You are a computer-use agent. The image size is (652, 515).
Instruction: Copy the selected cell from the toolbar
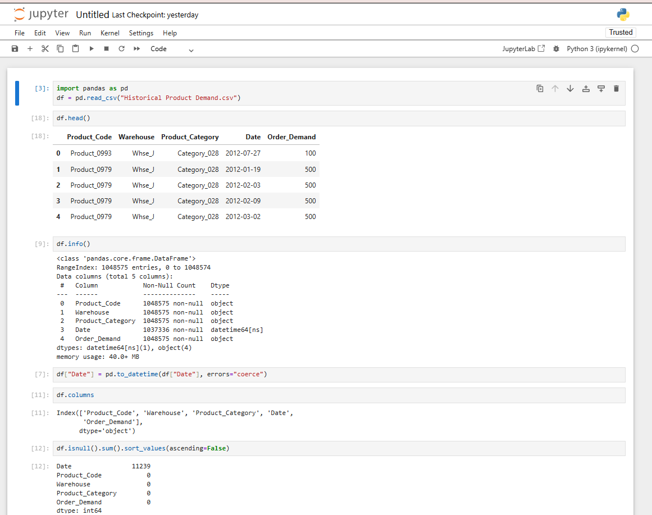(60, 49)
